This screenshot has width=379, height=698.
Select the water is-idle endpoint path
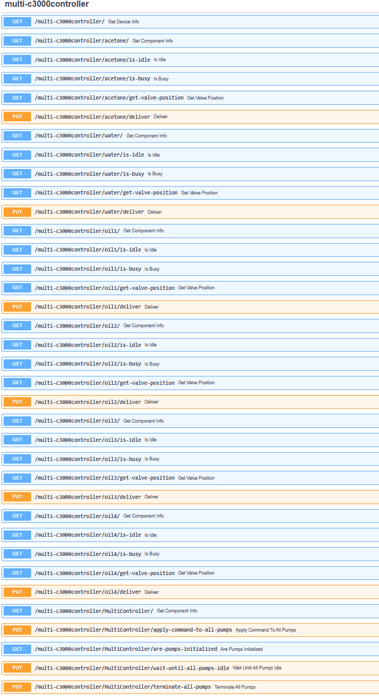point(89,155)
